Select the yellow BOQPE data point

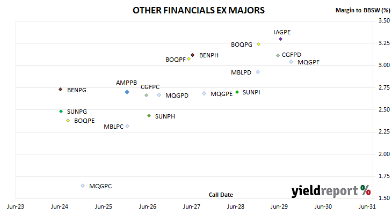(68, 120)
